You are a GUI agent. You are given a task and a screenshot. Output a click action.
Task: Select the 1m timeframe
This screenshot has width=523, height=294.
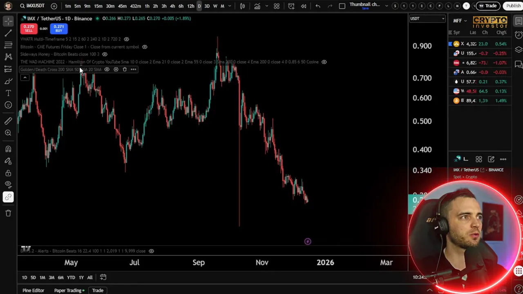click(68, 6)
